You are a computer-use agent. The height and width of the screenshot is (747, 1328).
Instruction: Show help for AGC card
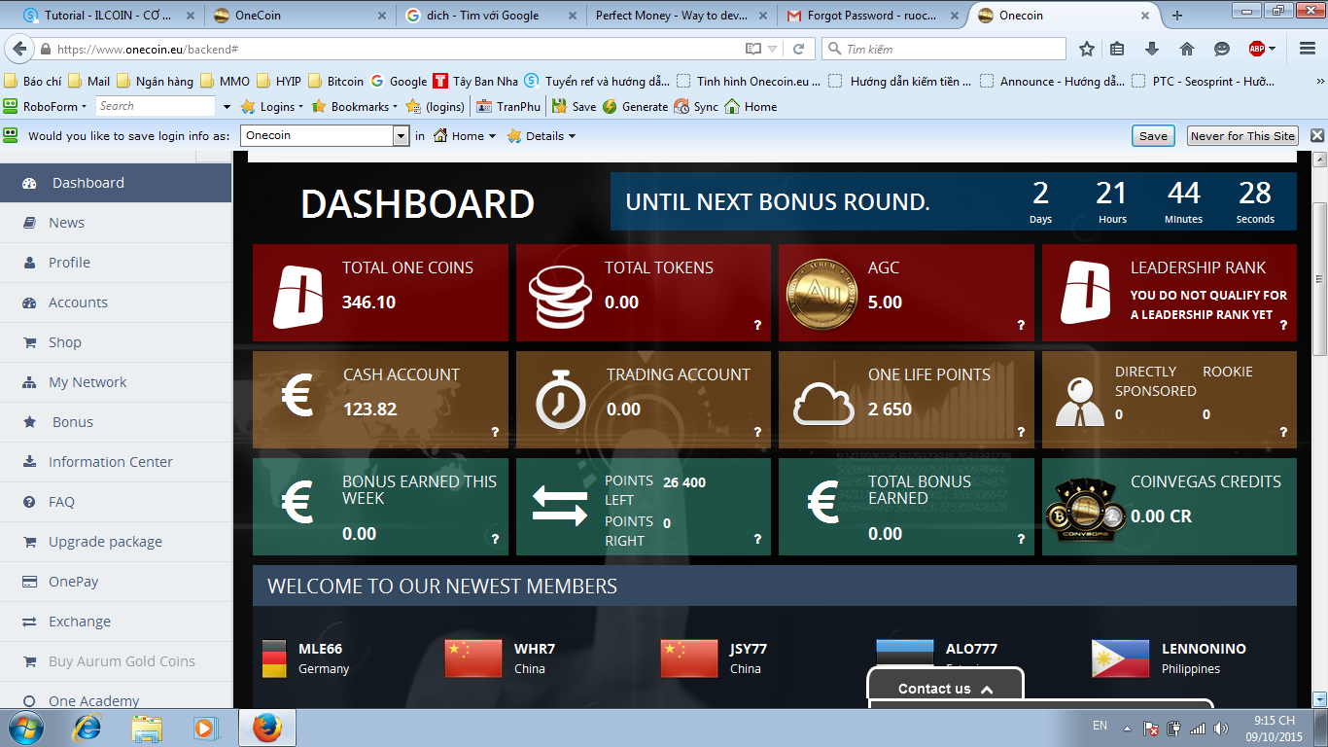tap(1021, 326)
